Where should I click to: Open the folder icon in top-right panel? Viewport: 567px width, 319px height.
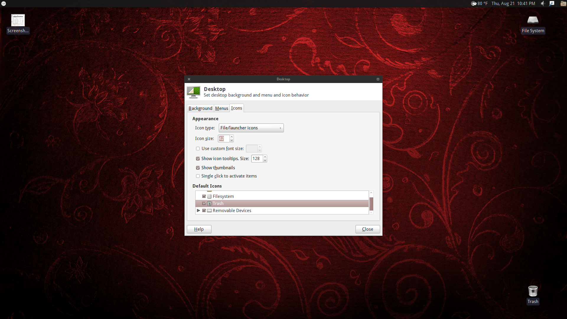pyautogui.click(x=563, y=4)
